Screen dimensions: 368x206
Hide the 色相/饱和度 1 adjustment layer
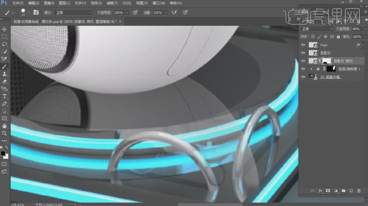(303, 69)
